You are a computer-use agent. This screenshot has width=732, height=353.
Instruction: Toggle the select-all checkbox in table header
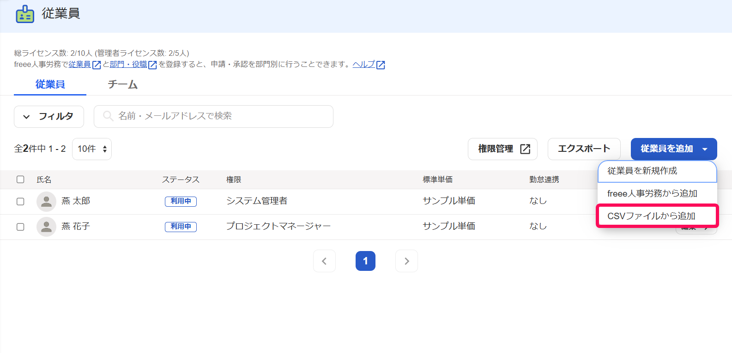pos(20,179)
